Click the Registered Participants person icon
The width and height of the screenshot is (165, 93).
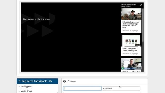tap(20, 81)
